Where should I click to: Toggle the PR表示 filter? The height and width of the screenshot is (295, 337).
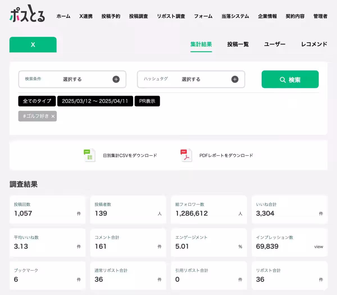tap(147, 101)
